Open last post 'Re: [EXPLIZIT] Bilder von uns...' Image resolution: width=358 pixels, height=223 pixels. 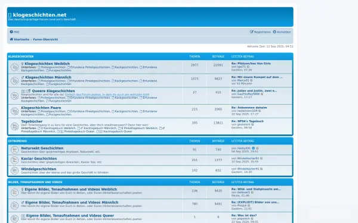point(255,203)
